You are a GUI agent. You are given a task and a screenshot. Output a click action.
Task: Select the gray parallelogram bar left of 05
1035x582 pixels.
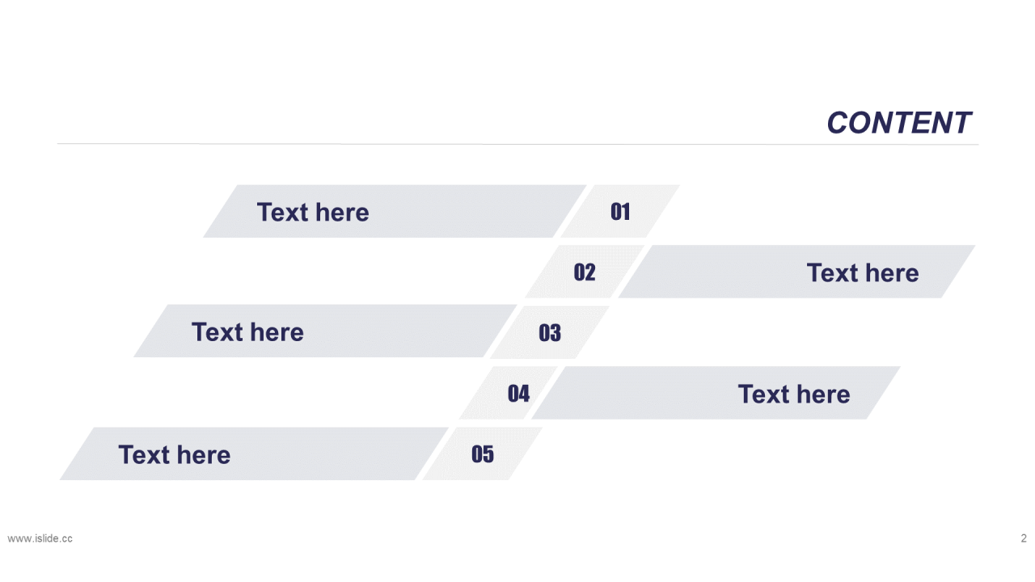point(254,453)
